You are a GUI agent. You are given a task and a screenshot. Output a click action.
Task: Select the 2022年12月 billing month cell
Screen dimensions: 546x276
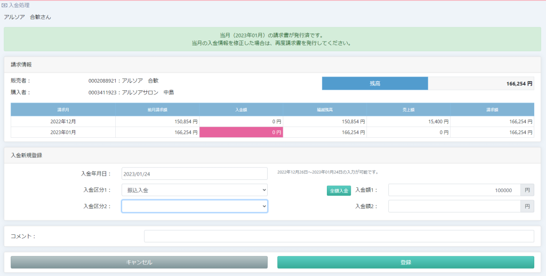point(63,122)
